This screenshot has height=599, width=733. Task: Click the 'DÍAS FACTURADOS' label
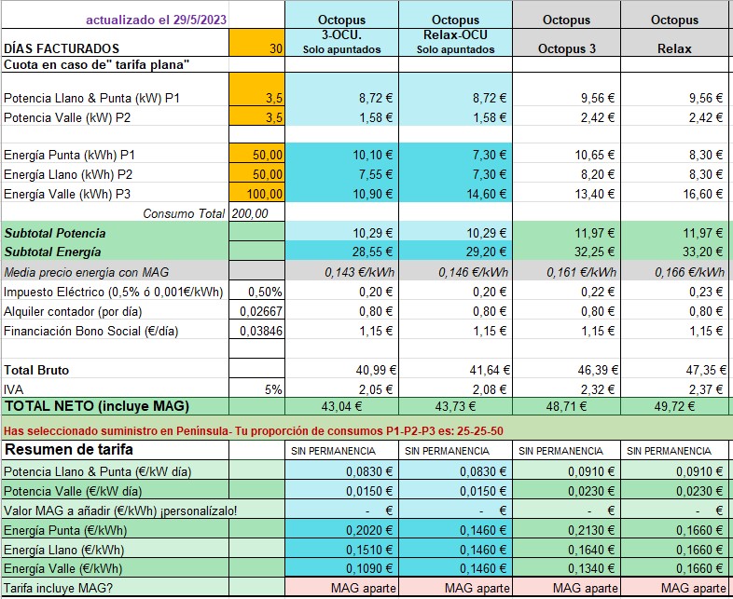tap(62, 48)
